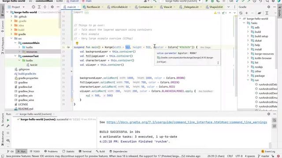Click the wrench icon in Run panel

point(8,126)
